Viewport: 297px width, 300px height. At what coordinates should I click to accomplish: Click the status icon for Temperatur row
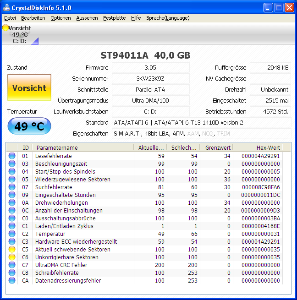coord(12,234)
